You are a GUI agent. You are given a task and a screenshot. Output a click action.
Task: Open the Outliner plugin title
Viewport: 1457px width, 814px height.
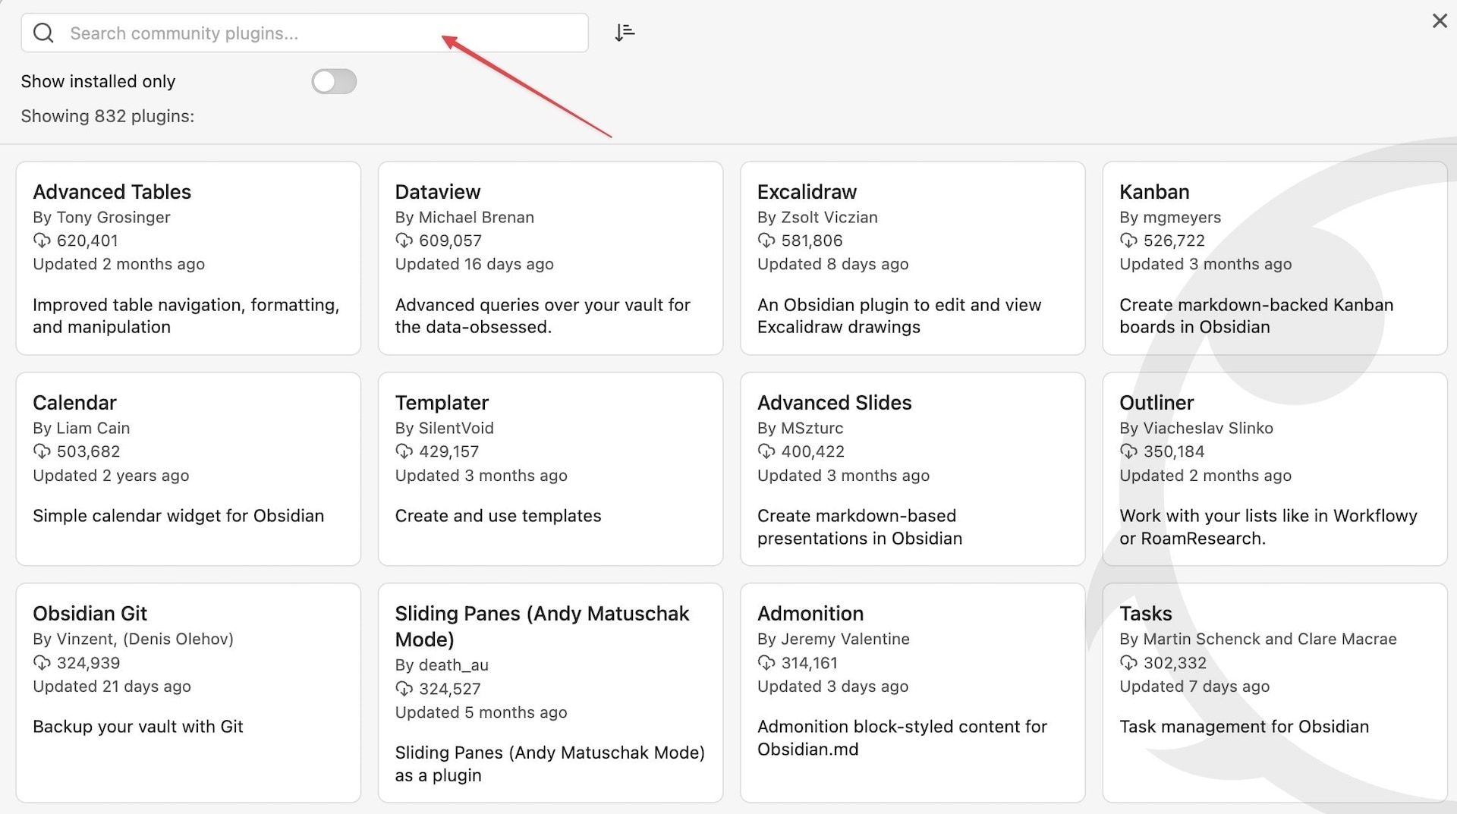(1156, 403)
